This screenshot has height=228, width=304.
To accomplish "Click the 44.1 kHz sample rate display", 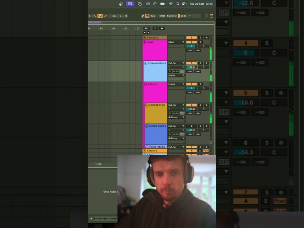I will pyautogui.click(x=171, y=16).
